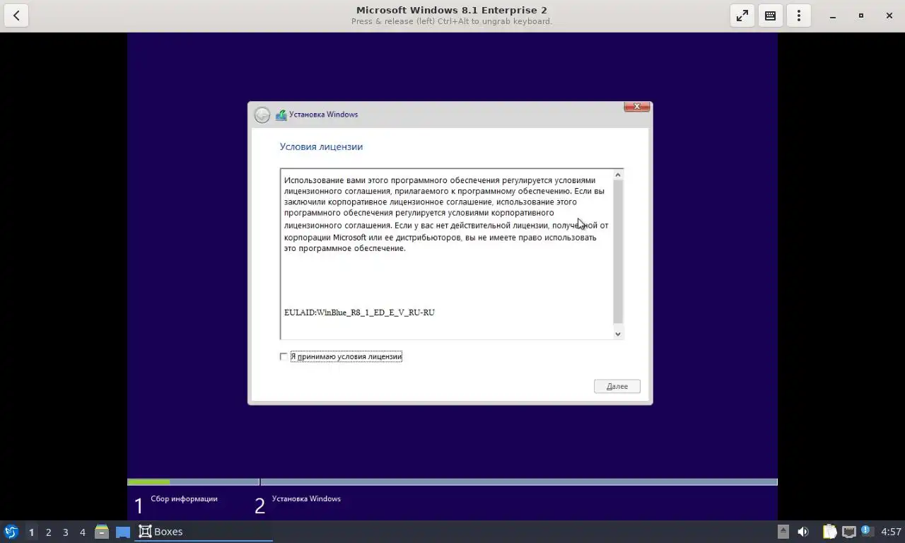This screenshot has width=905, height=543.
Task: Close the Windows setup dialog with the red X
Action: (637, 107)
